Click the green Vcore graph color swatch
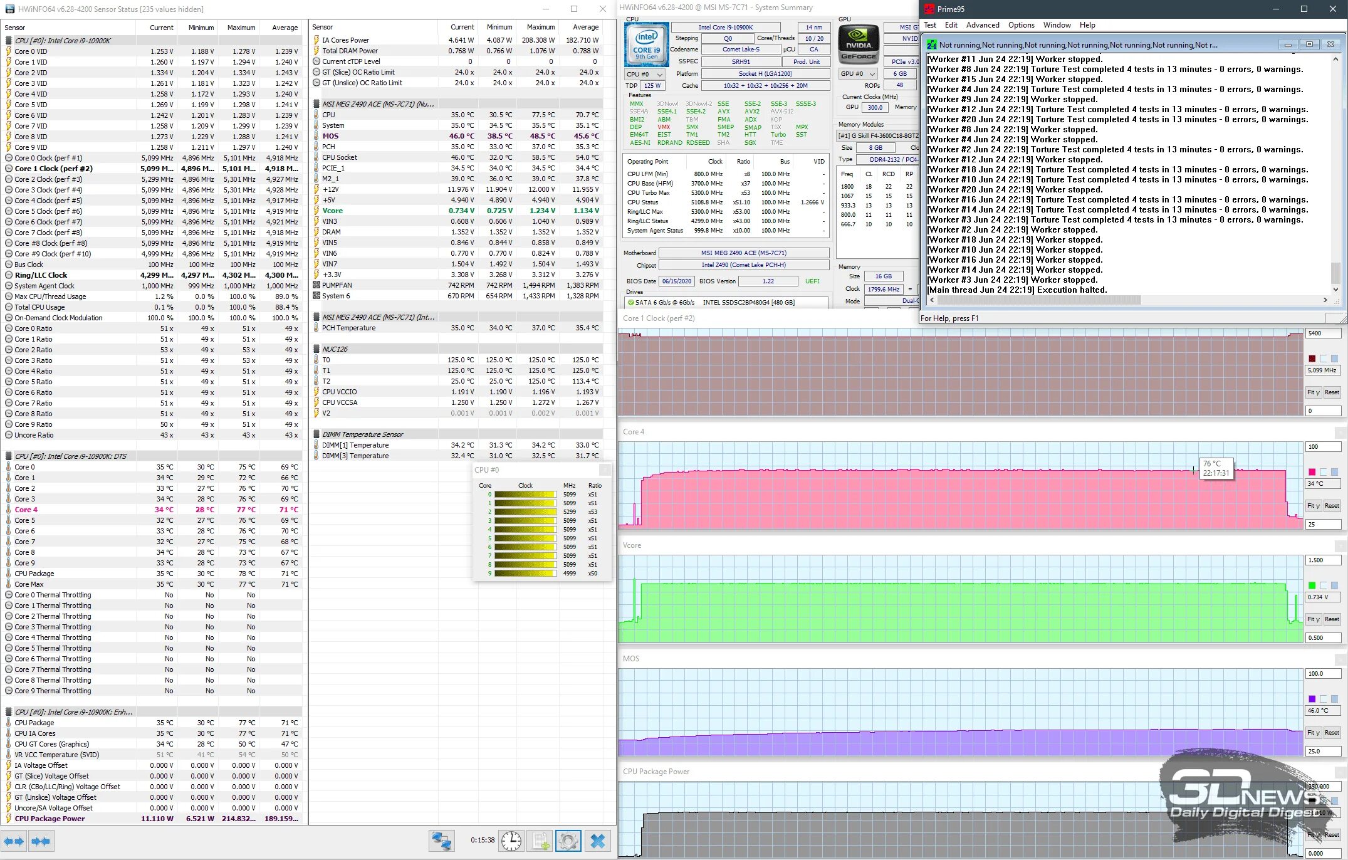Viewport: 1348px width, 860px height. pos(1312,585)
